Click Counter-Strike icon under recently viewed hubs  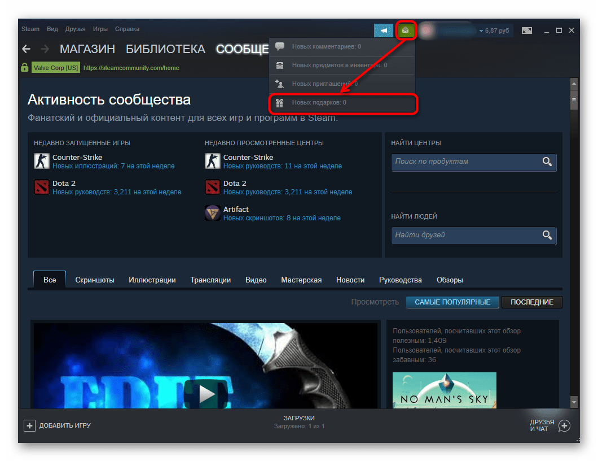point(213,161)
